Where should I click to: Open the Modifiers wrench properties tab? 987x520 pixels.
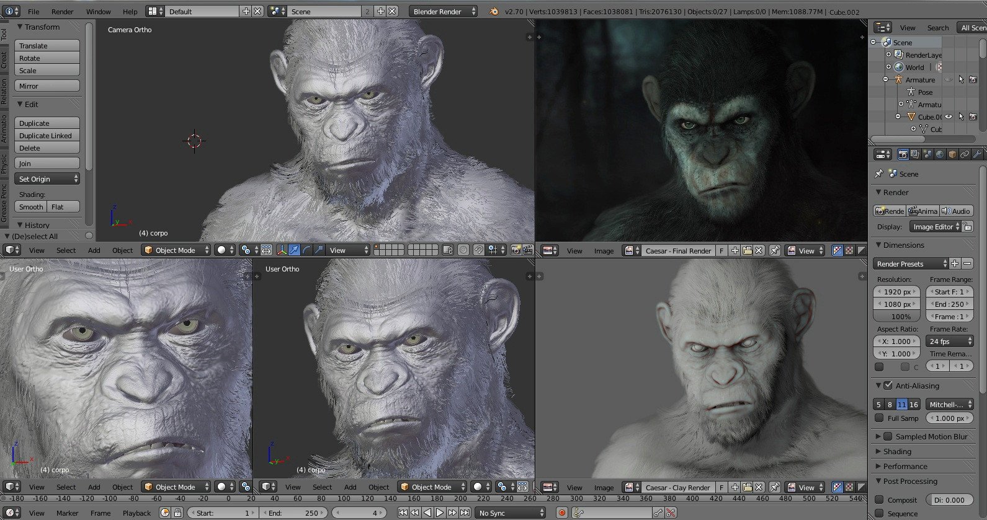tap(977, 154)
